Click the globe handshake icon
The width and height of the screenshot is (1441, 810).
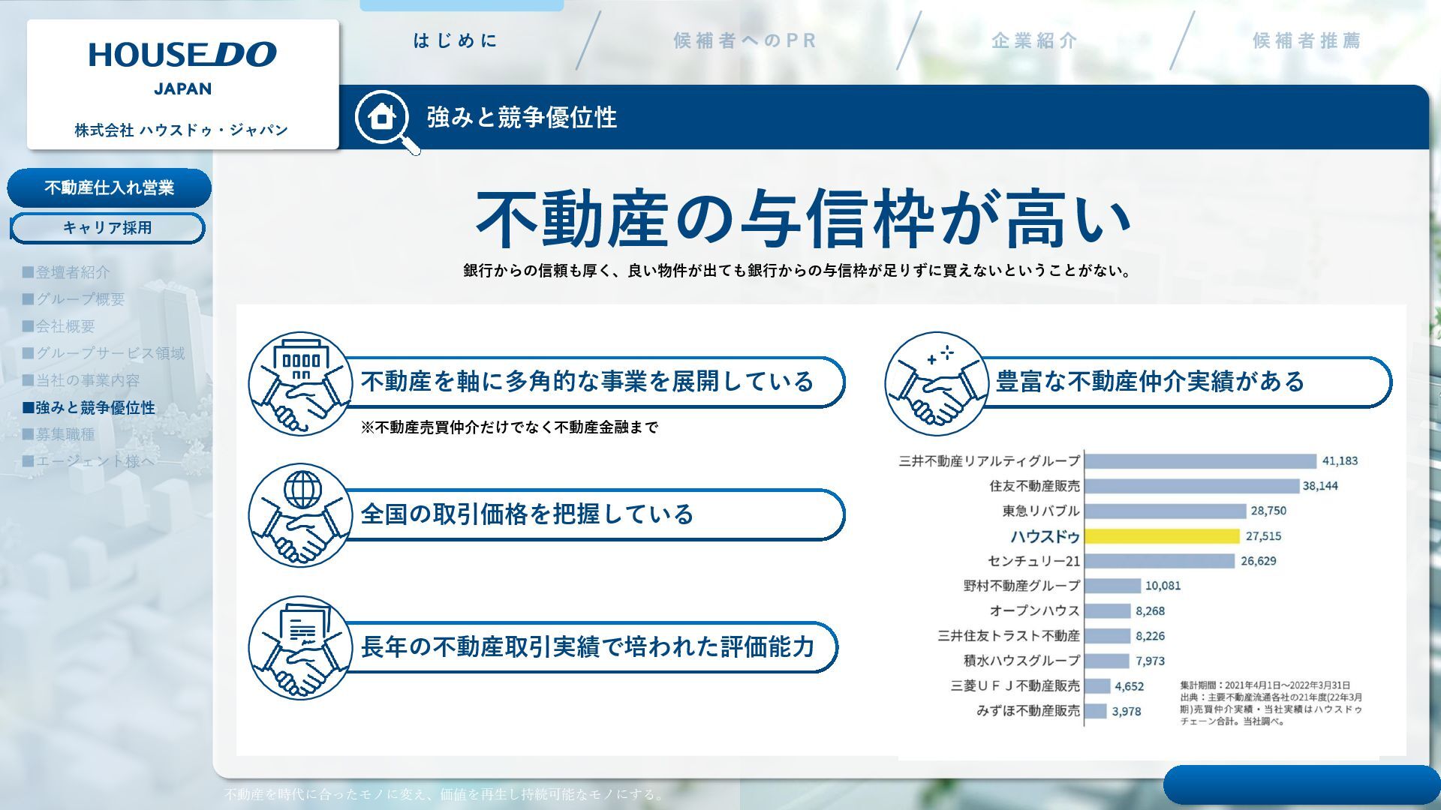(x=301, y=515)
